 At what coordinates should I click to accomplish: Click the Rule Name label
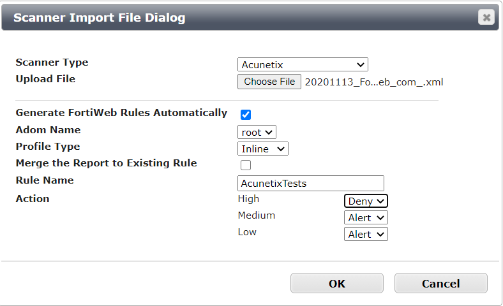(45, 180)
